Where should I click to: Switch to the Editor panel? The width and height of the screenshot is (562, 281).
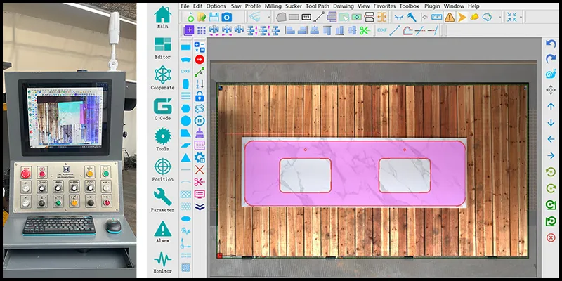162,45
